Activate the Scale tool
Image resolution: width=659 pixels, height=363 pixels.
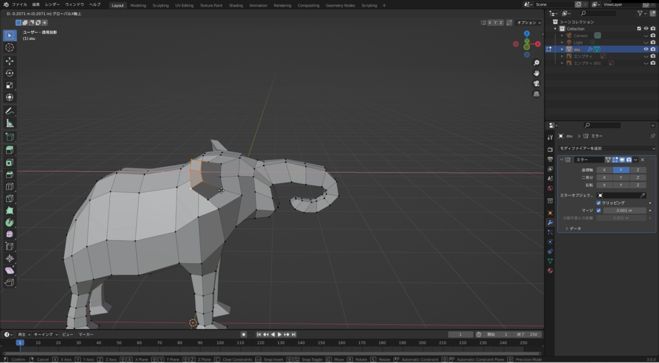[9, 85]
